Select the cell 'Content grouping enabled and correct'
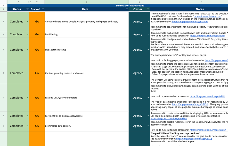 pyautogui.click(x=86, y=73)
